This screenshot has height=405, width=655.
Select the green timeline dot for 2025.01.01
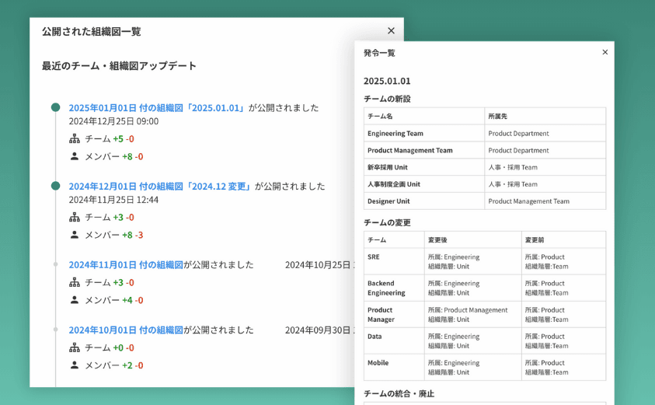click(x=55, y=107)
